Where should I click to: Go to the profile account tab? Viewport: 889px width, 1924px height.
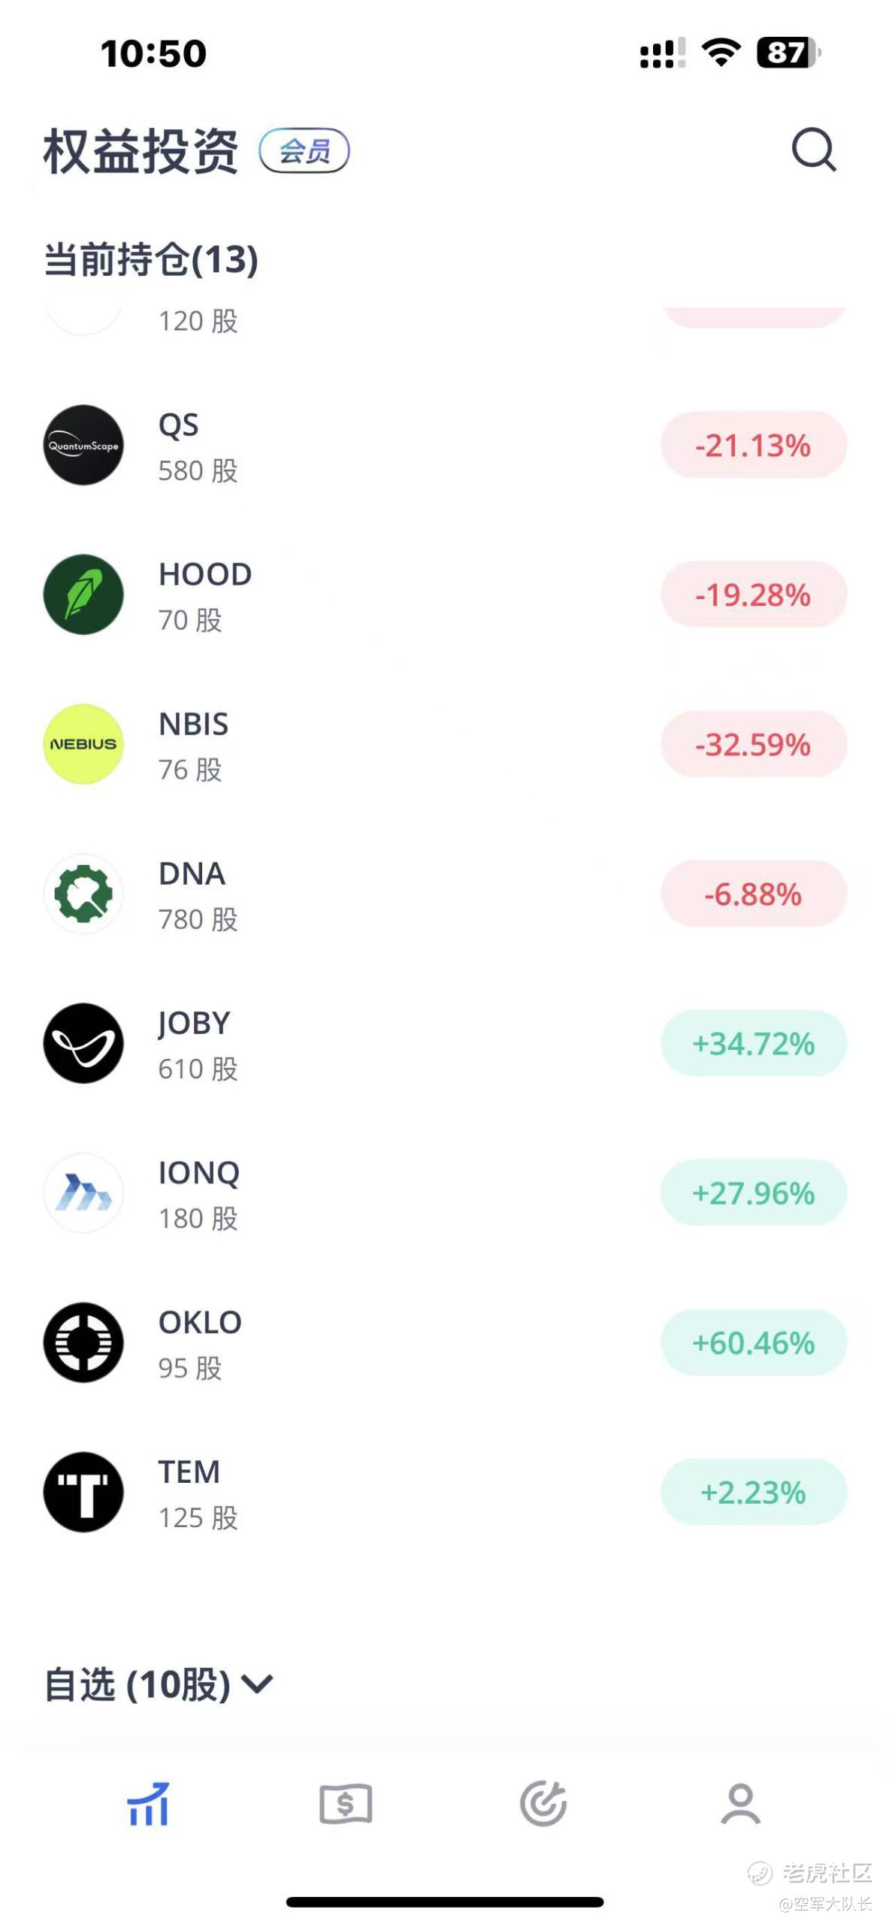coord(741,1804)
